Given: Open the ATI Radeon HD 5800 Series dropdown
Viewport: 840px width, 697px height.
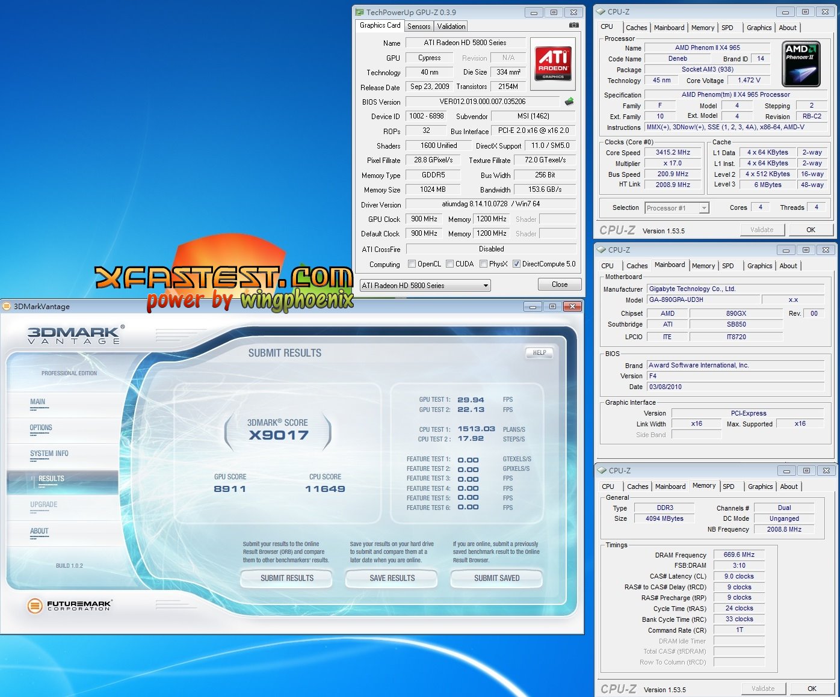Looking at the screenshot, I should point(425,286).
